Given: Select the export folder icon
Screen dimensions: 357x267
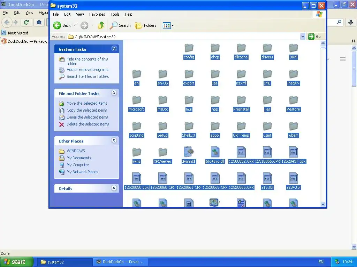Looking at the screenshot, I should pyautogui.click(x=189, y=74).
